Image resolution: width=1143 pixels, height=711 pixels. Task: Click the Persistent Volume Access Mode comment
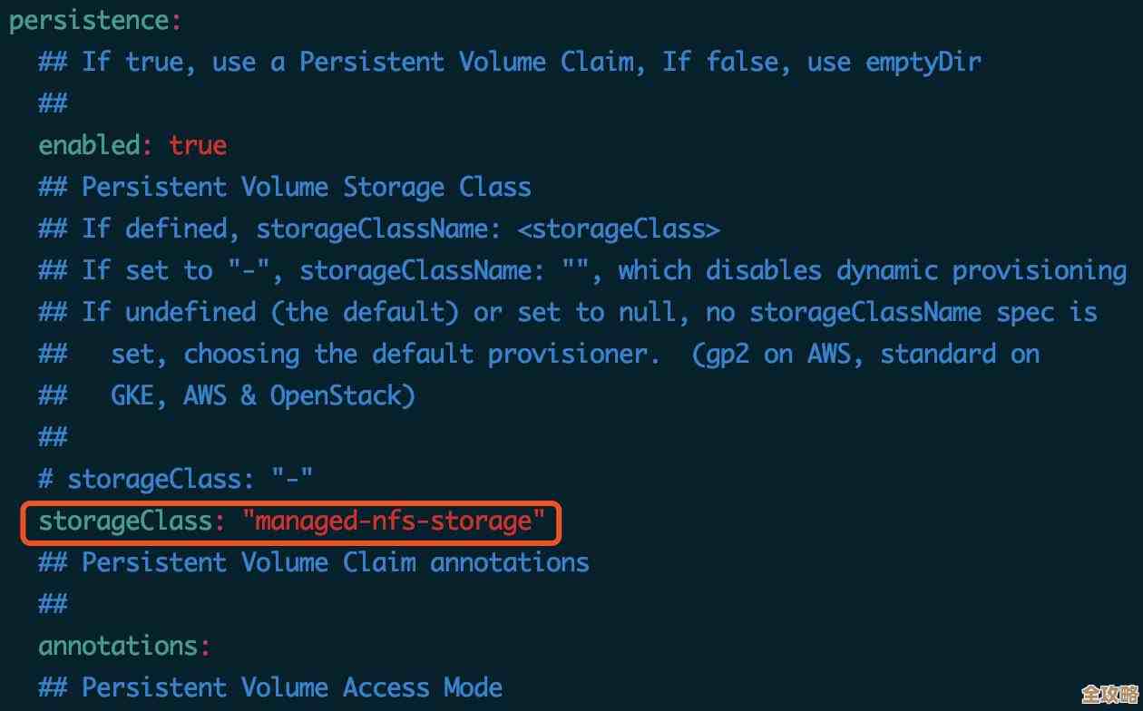tap(291, 687)
